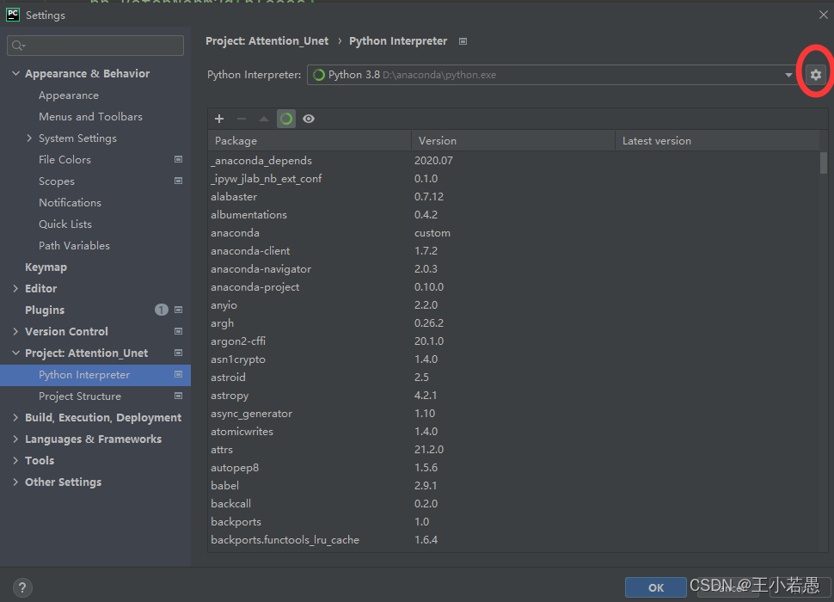Open Menus and Toolbars settings
The height and width of the screenshot is (602, 834).
pos(90,116)
